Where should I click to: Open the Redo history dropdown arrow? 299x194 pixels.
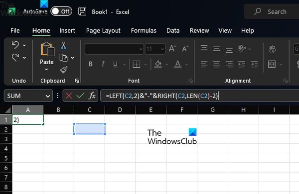click(x=24, y=58)
